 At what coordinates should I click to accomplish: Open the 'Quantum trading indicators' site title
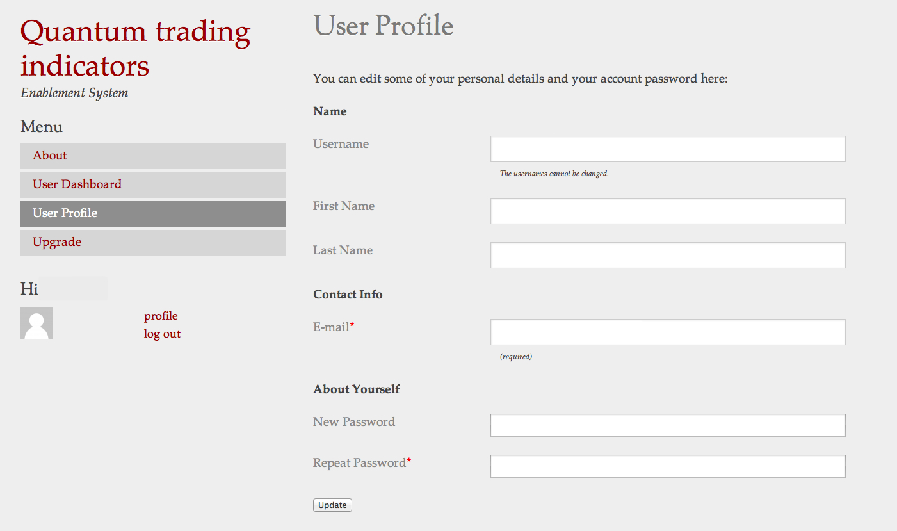pos(135,49)
